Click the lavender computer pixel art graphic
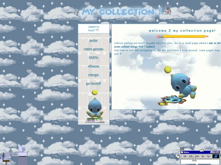Image resolution: width=221 pixels, height=165 pixels. click(x=22, y=155)
